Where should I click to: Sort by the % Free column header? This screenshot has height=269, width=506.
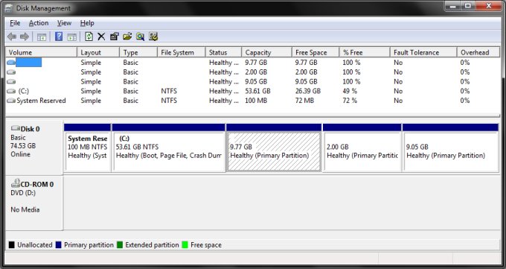pos(365,52)
